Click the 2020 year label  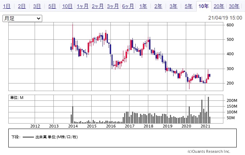186,126
